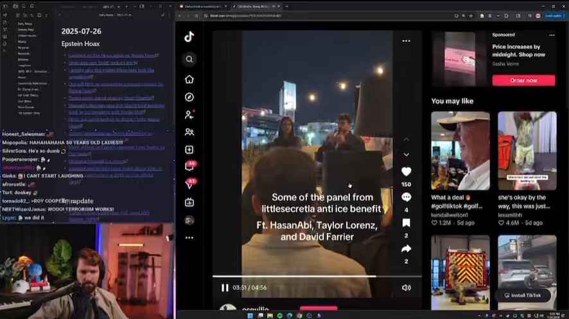This screenshot has height=319, width=569.
Task: Open the kendallwelton1 creator link
Action: [450, 215]
